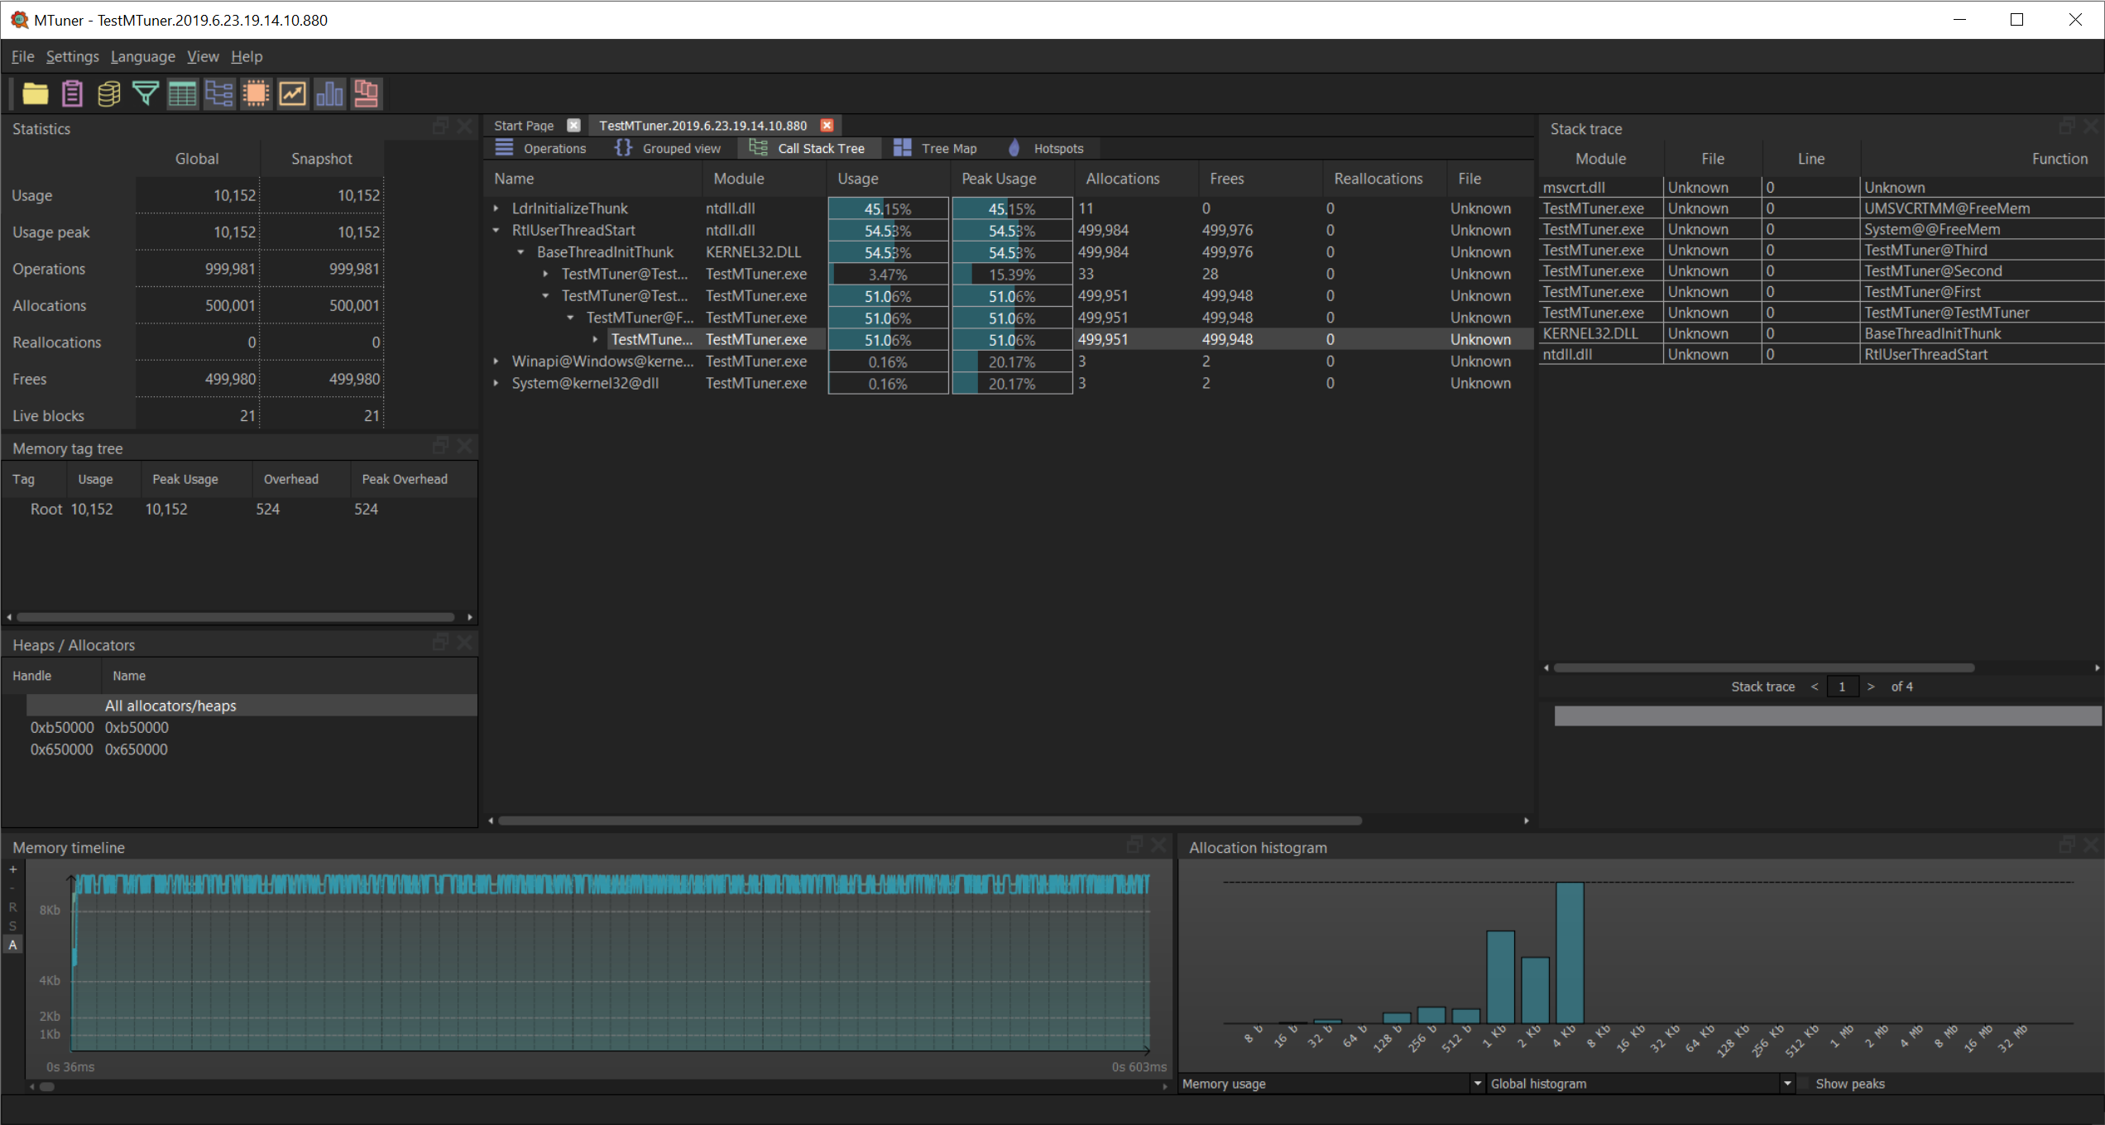Collapse the RtlUserThreadStart tree node

496,230
